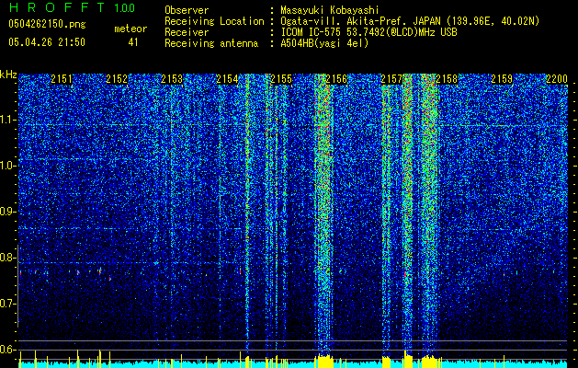Screen dimensions: 578x368
Task: Click the 2152 time marker
Action: (117, 79)
